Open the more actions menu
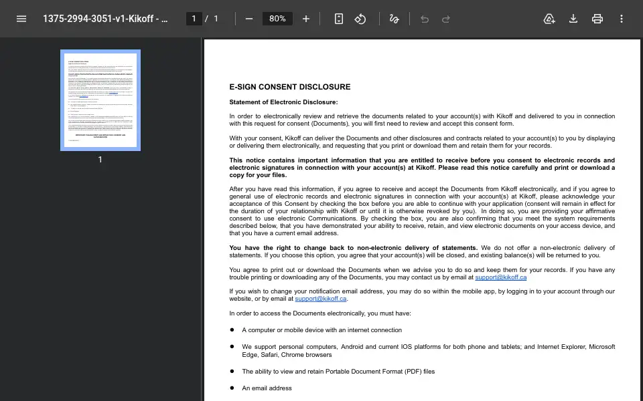Screen dimensions: 643x401 coord(622,19)
